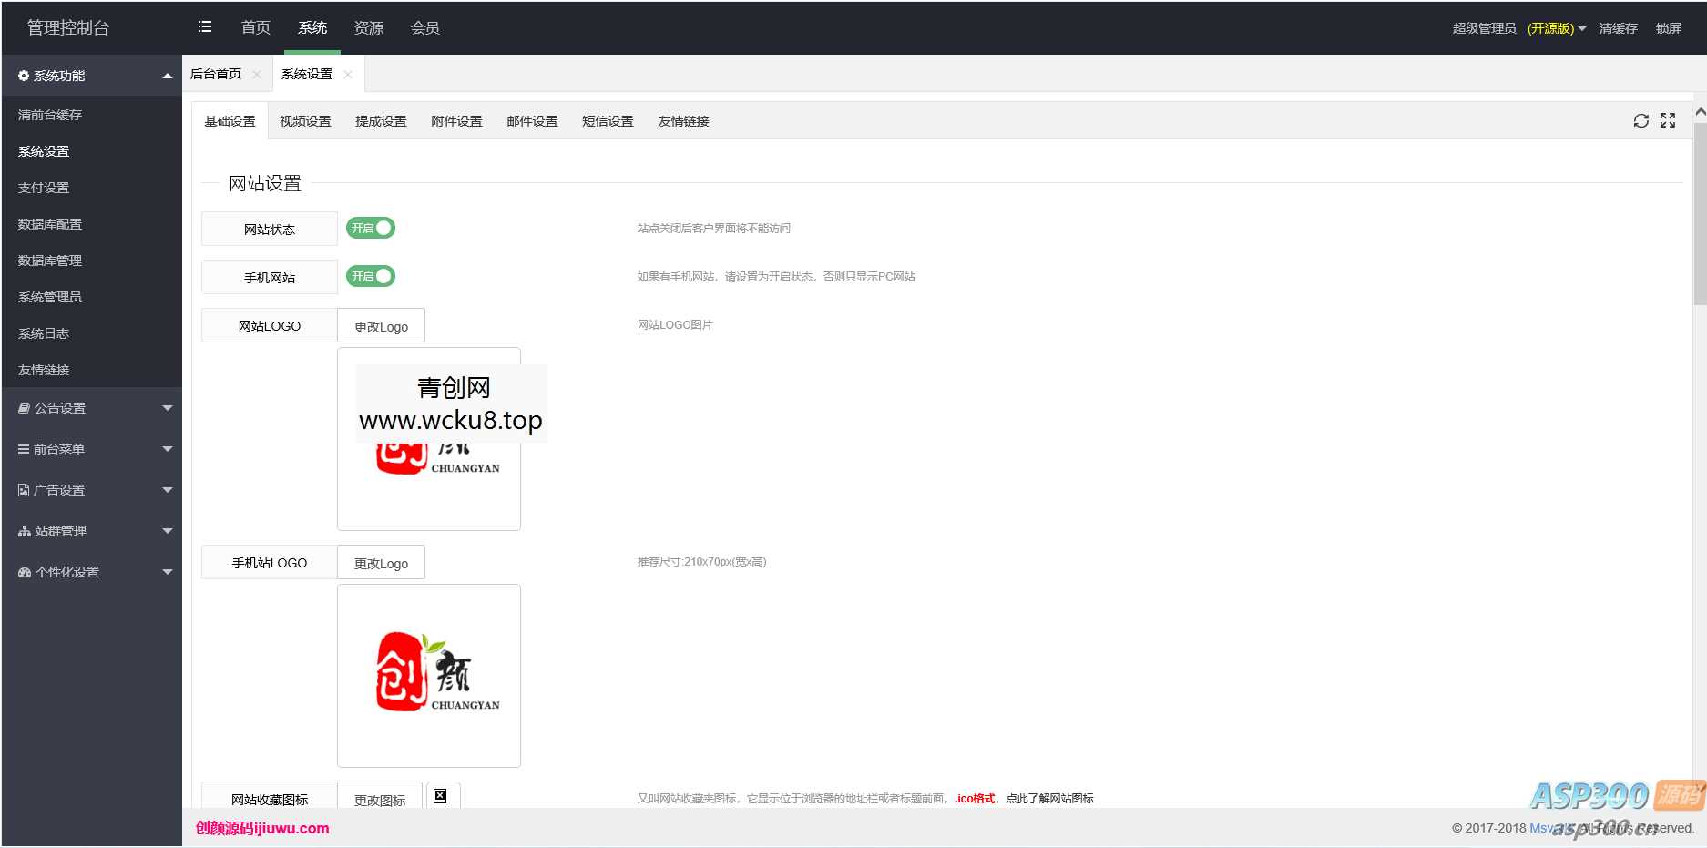Screen dimensions: 1707x848
Task: Switch to the 短信设置 tab
Action: pyautogui.click(x=607, y=120)
